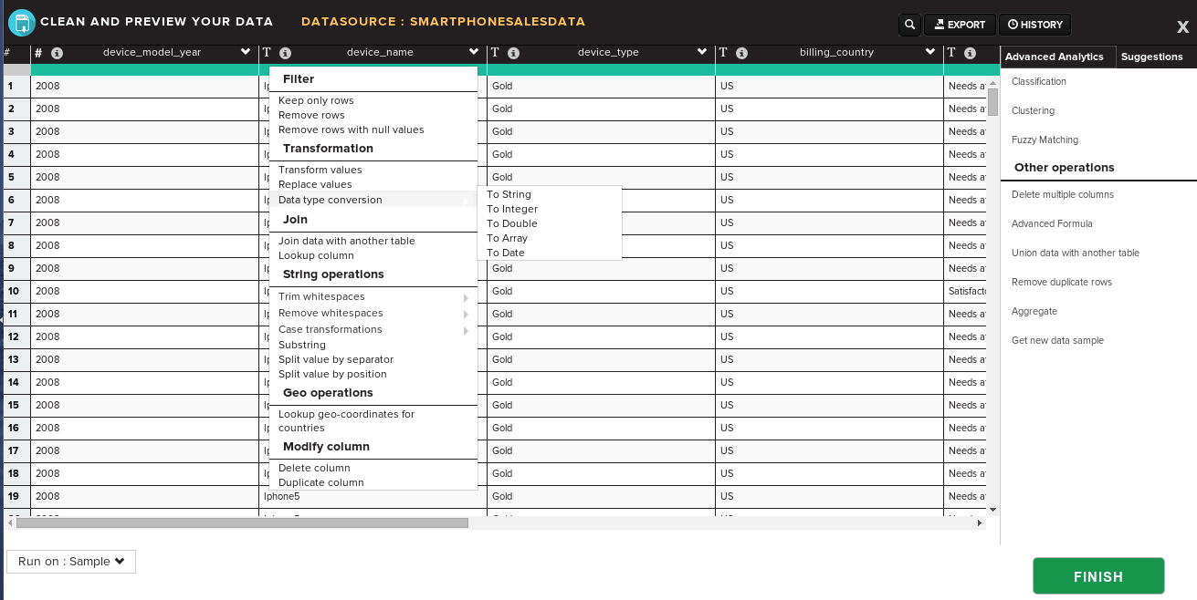
Task: Select Duplicate column option
Action: [x=320, y=482]
